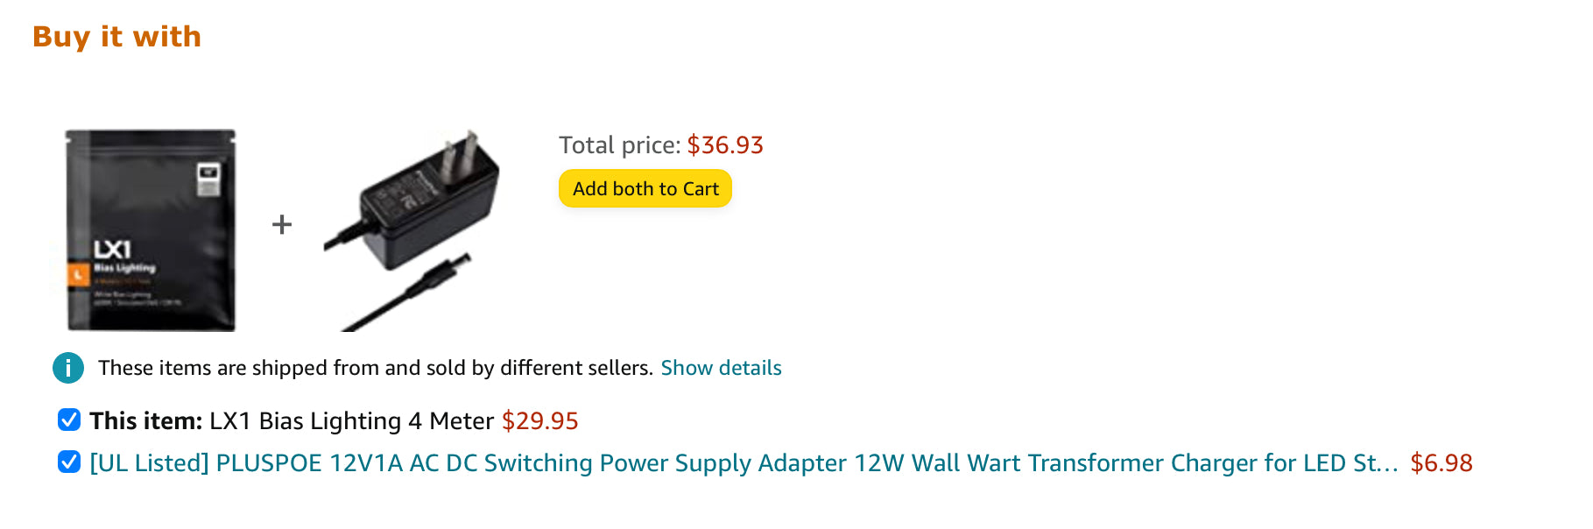
Task: Click the bold "This item:" label
Action: point(146,421)
